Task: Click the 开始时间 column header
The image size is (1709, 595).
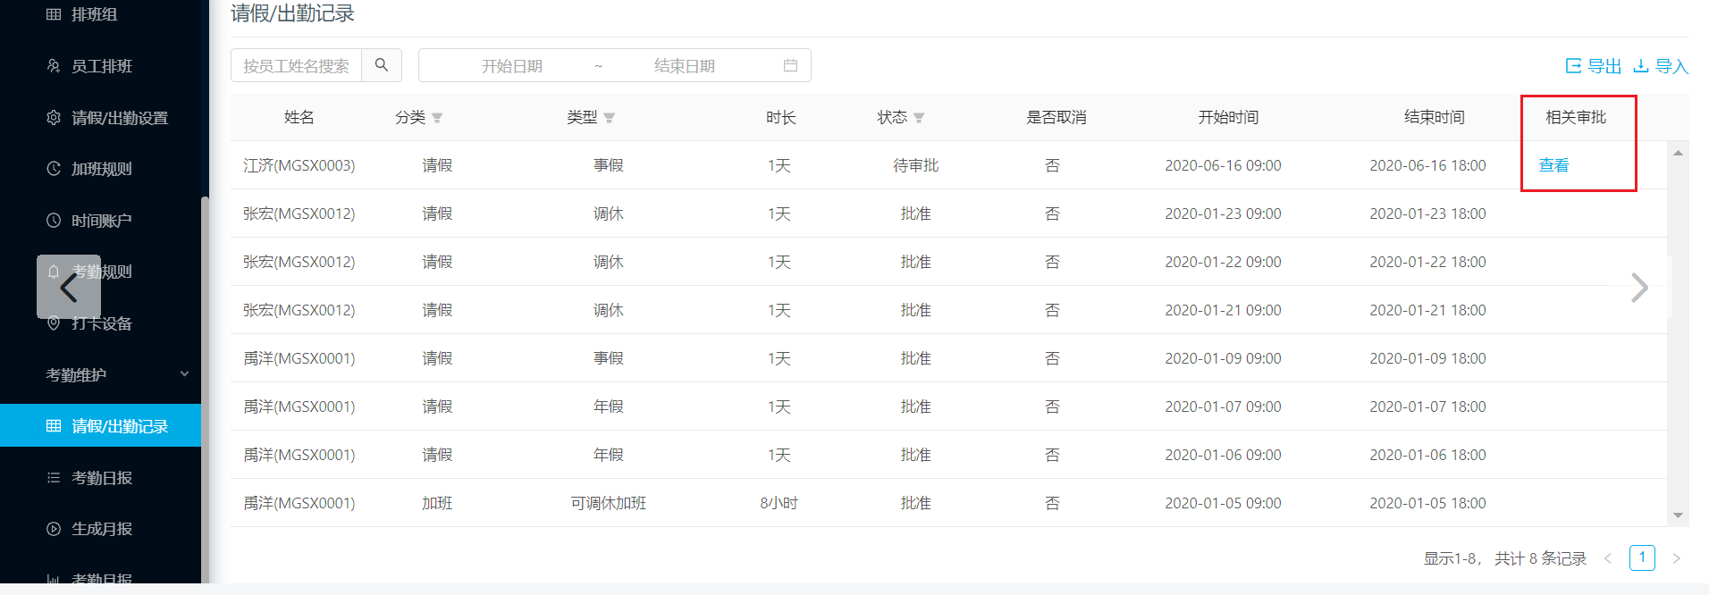Action: click(1228, 117)
